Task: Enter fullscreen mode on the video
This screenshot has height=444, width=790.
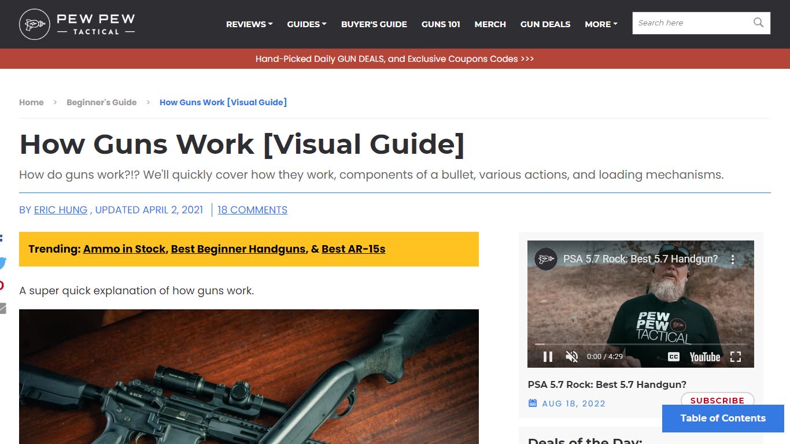Action: point(736,357)
